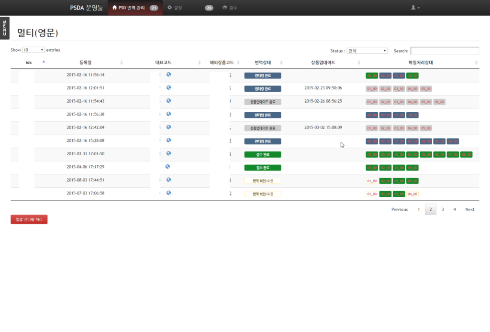Open the vertical MENU side tab
This screenshot has width=490, height=332.
click(x=4, y=28)
